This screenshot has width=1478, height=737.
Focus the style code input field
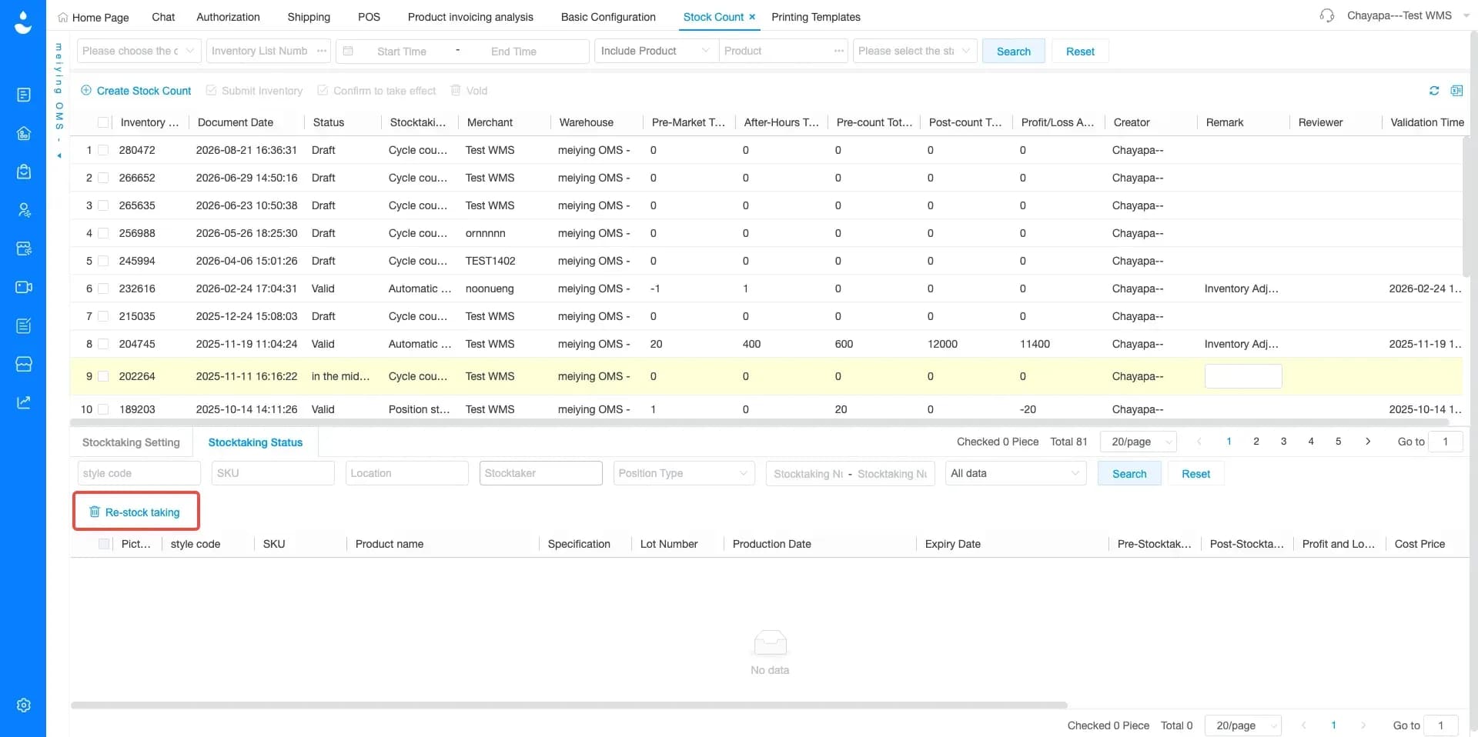point(139,473)
